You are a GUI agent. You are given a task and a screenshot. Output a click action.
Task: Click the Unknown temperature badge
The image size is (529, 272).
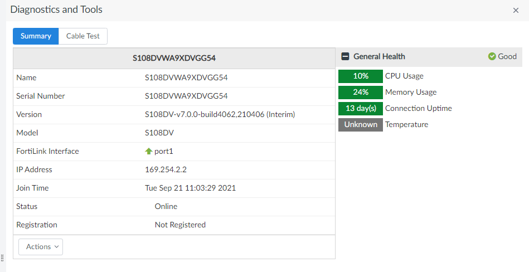[361, 124]
